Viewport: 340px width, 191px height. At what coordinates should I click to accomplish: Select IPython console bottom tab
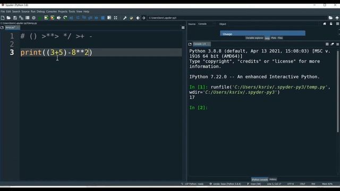tap(260, 179)
